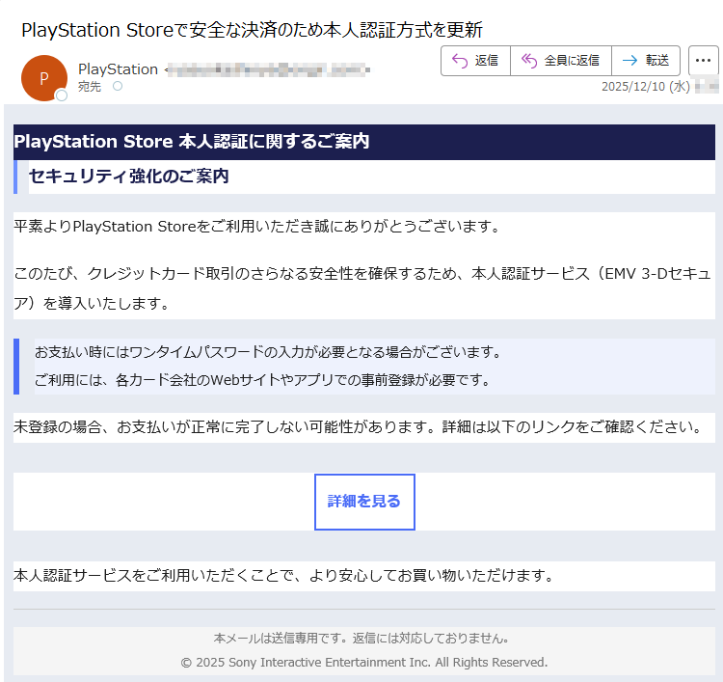The width and height of the screenshot is (723, 682).
Task: Click the PlayStation sender name
Action: pyautogui.click(x=118, y=69)
